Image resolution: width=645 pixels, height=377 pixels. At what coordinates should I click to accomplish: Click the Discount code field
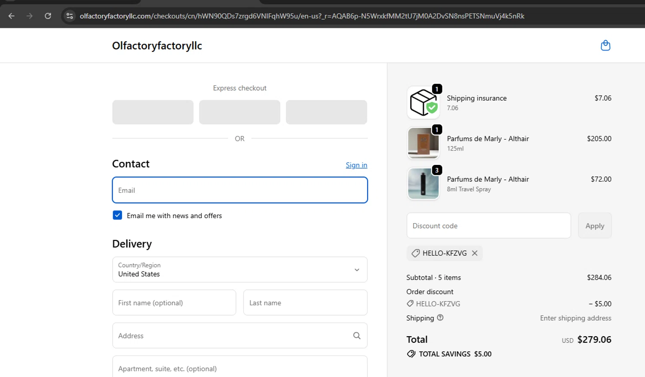pos(489,225)
